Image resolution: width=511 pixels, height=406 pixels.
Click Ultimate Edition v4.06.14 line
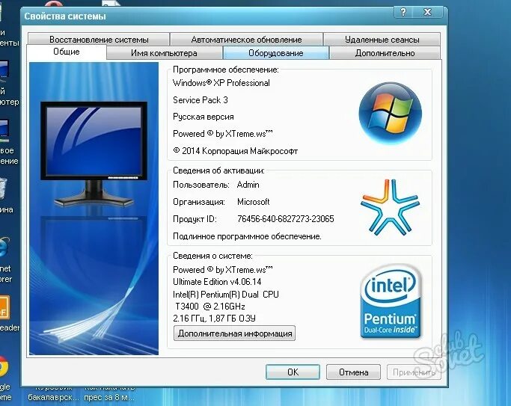tap(217, 282)
